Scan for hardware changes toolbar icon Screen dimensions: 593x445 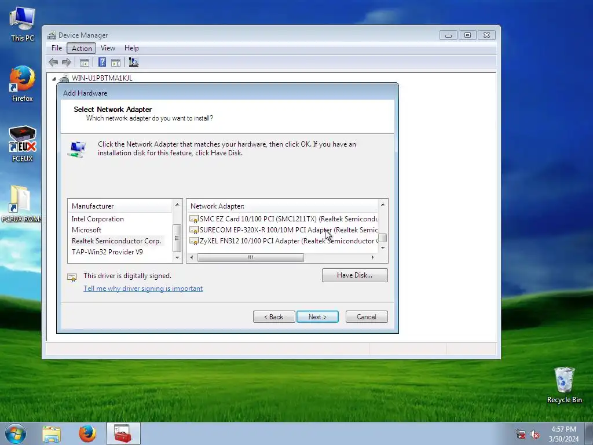(x=134, y=62)
